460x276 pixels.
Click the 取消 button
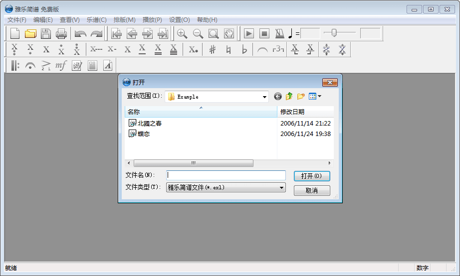pyautogui.click(x=312, y=191)
